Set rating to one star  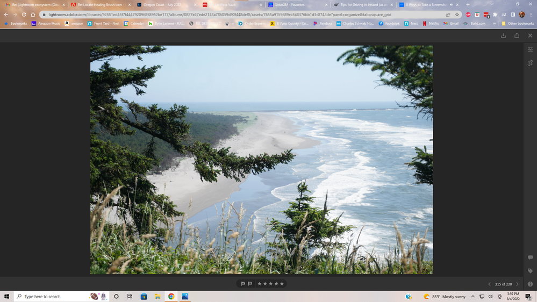[x=259, y=284]
